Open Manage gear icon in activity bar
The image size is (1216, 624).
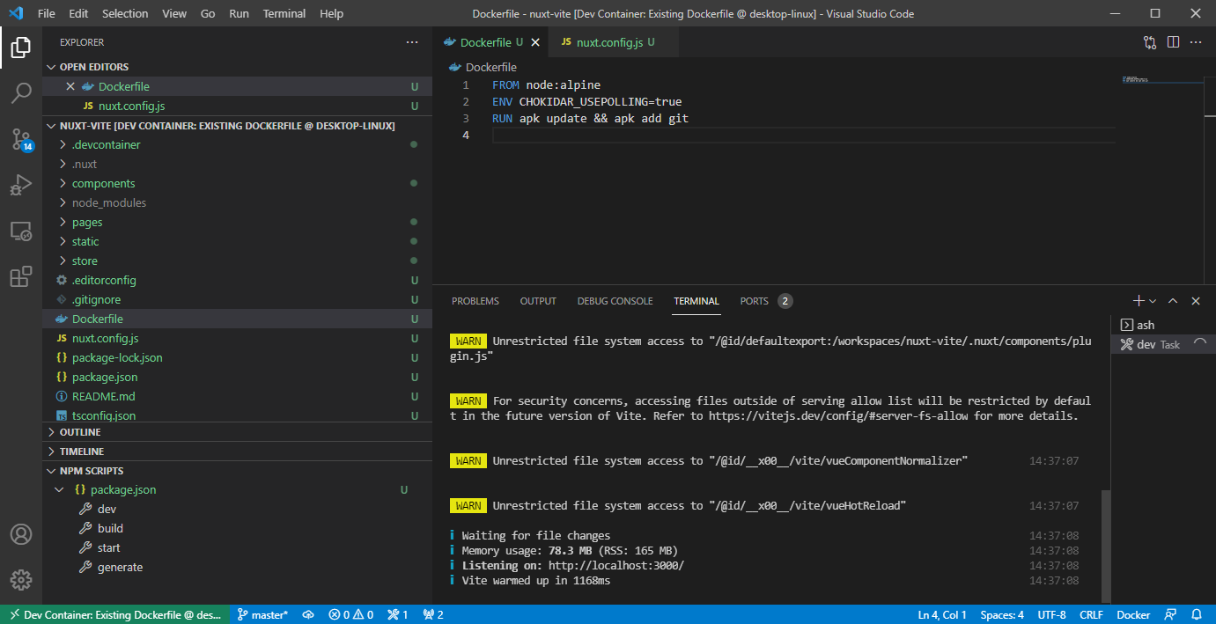pos(21,580)
